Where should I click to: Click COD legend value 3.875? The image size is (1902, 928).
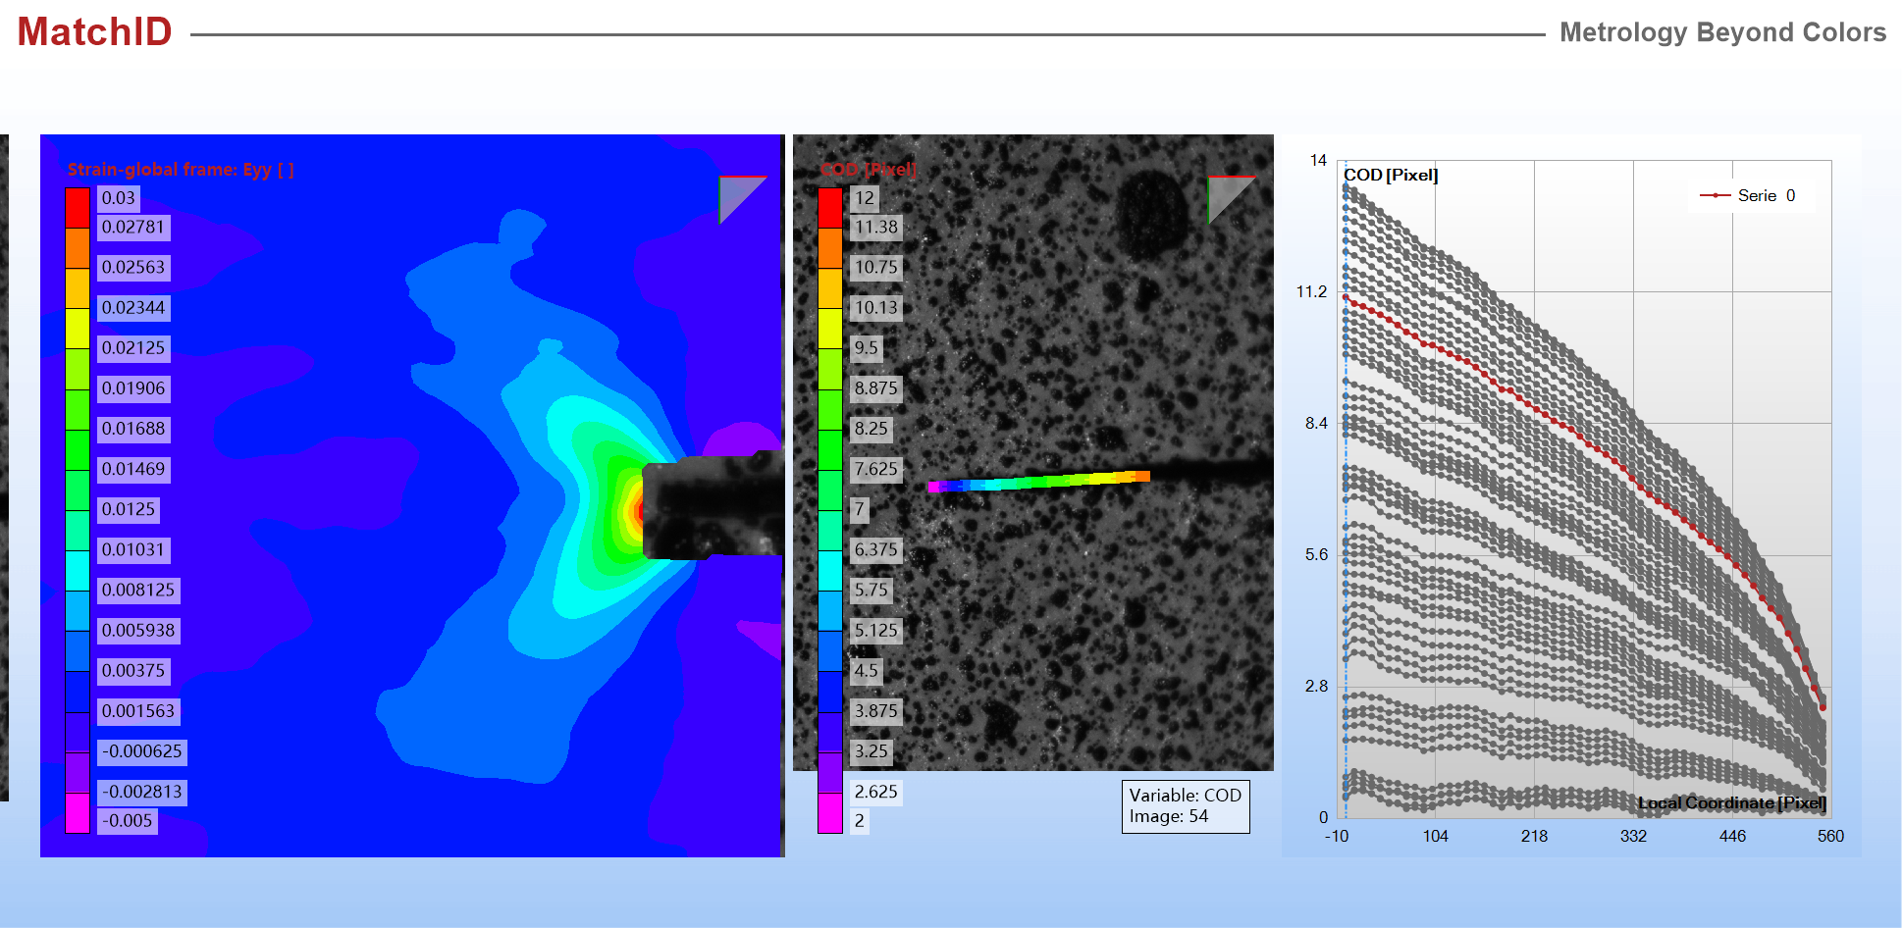pyautogui.click(x=876, y=711)
